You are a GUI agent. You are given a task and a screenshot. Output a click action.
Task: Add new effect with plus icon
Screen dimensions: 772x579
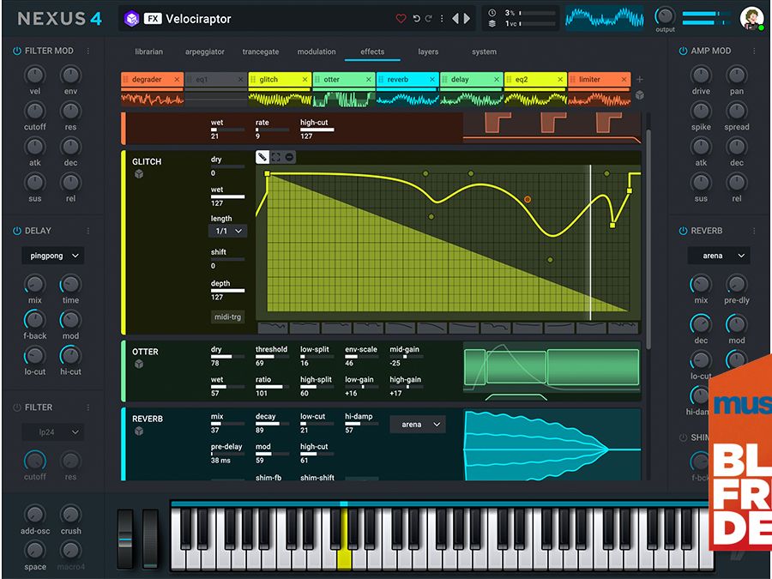coord(640,79)
